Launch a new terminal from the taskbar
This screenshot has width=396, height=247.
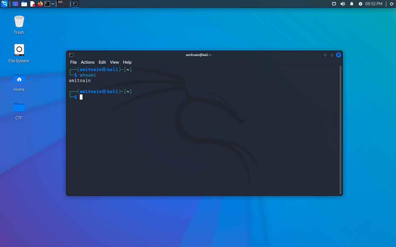point(47,4)
